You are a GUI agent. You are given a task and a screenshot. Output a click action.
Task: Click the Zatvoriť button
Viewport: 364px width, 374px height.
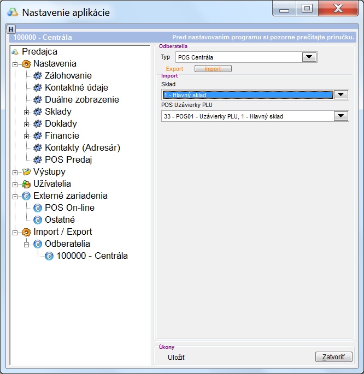tap(333, 357)
